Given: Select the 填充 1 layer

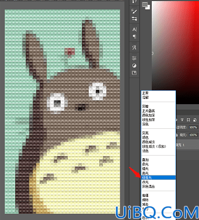Looking at the screenshot, I should tap(187, 145).
